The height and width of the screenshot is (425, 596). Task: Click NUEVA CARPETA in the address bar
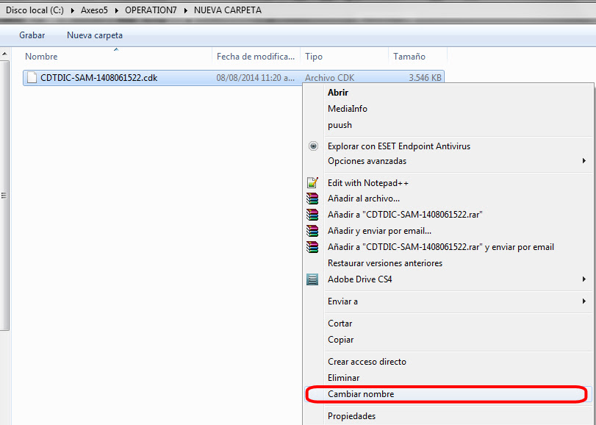pyautogui.click(x=228, y=10)
